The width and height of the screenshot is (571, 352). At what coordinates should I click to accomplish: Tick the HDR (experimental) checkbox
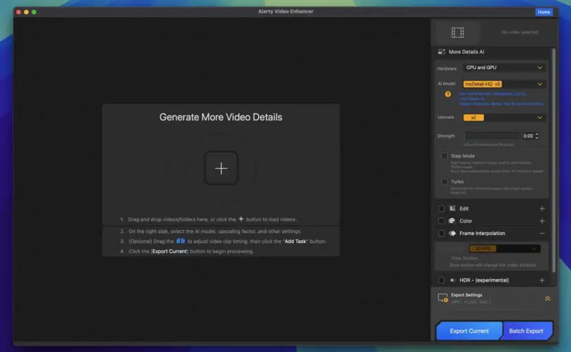tap(441, 280)
